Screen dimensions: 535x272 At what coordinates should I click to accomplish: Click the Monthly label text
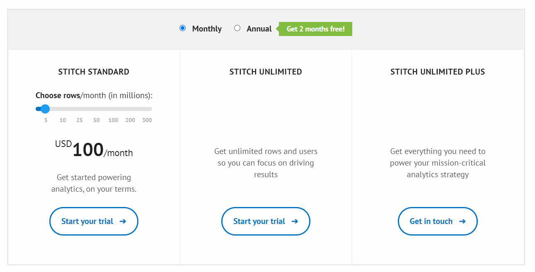coord(207,29)
